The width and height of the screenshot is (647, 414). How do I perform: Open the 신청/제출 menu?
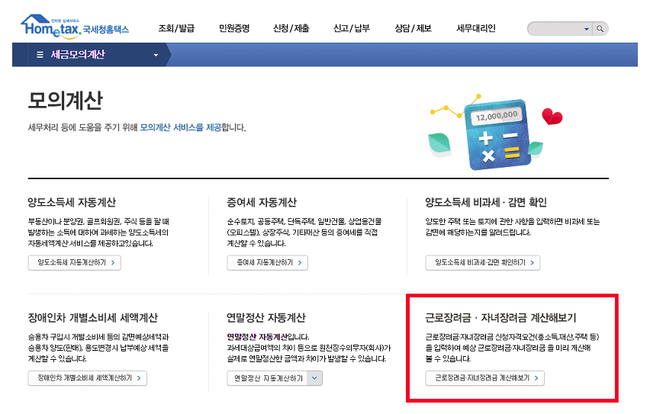[x=291, y=29]
